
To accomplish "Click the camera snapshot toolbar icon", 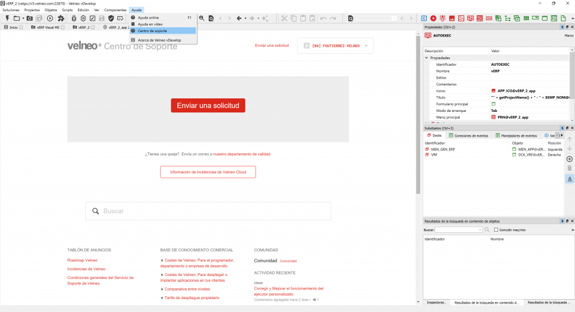I will click(30, 18).
